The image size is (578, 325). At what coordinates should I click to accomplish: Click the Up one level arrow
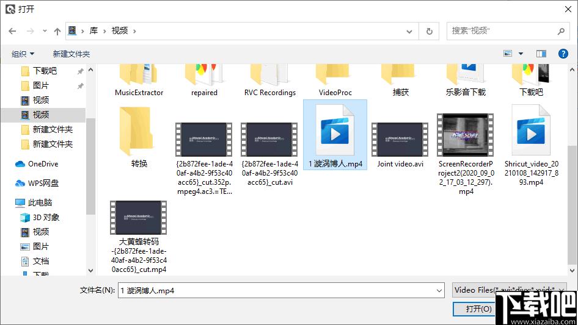[x=57, y=31]
